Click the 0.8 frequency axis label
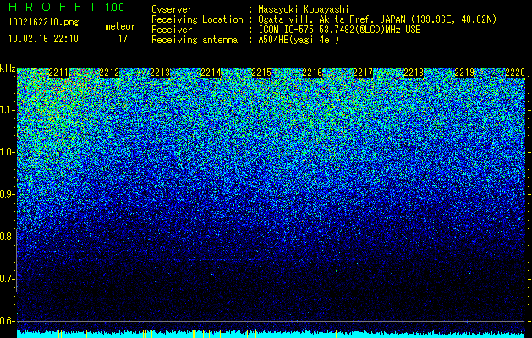This screenshot has width=532, height=338. pyautogui.click(x=7, y=237)
